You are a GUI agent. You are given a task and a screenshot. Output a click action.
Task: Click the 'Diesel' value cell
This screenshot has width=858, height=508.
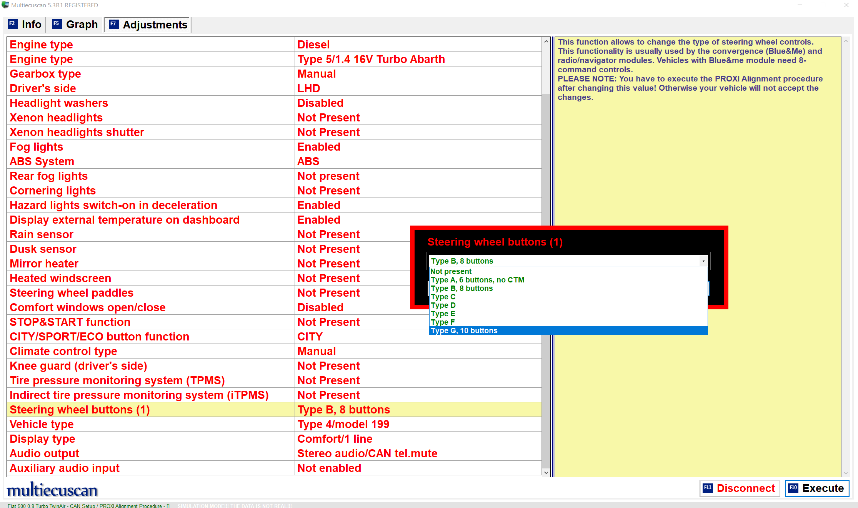pyautogui.click(x=418, y=45)
